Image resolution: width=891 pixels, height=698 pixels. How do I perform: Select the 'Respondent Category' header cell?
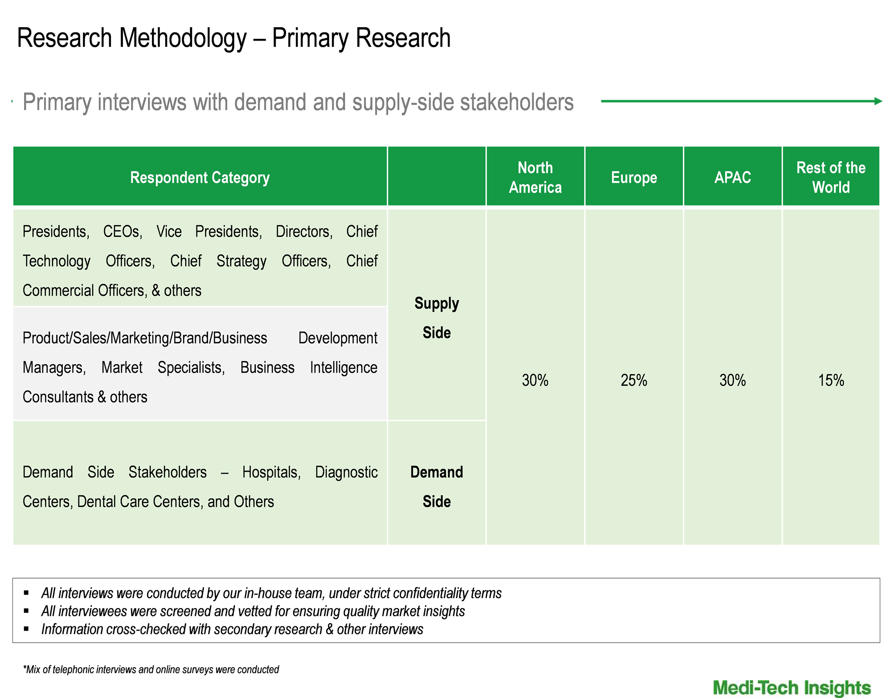click(x=200, y=177)
